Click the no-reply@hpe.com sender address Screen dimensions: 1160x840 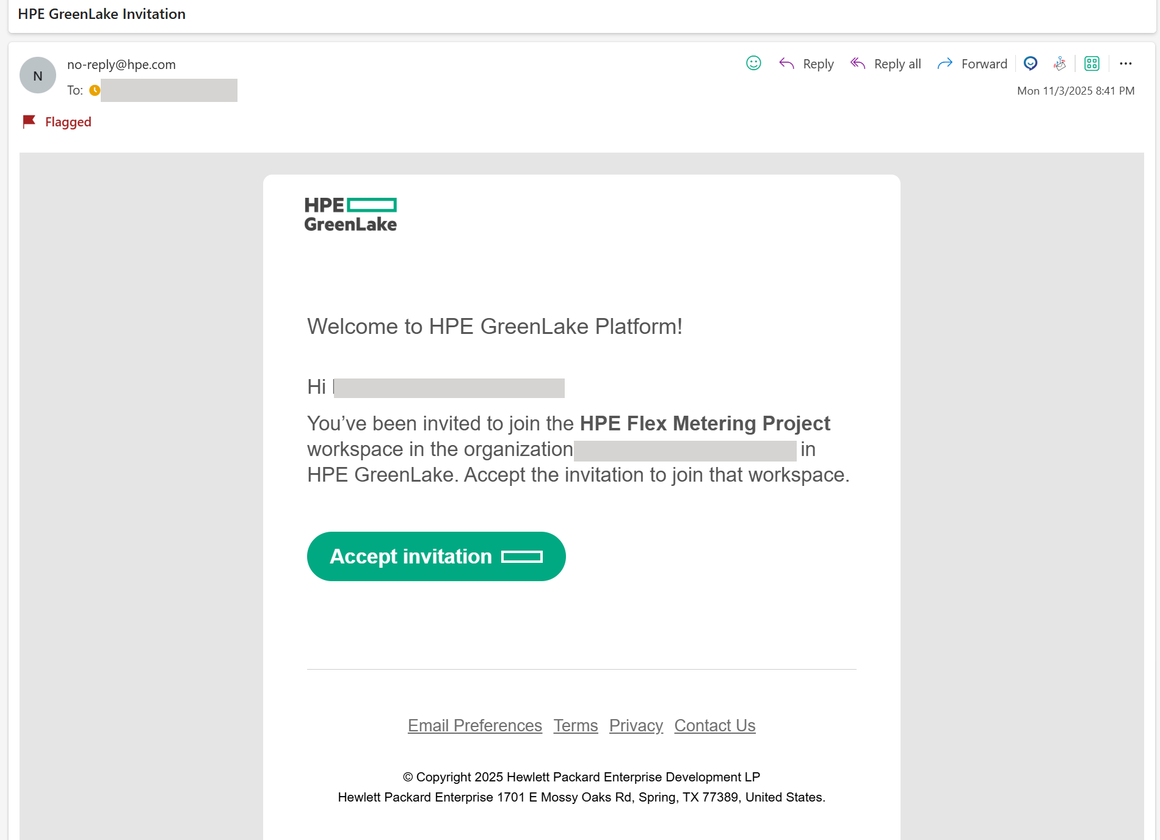click(121, 65)
